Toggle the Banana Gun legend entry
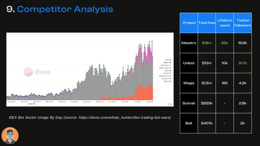260x146 pixels. [165, 76]
